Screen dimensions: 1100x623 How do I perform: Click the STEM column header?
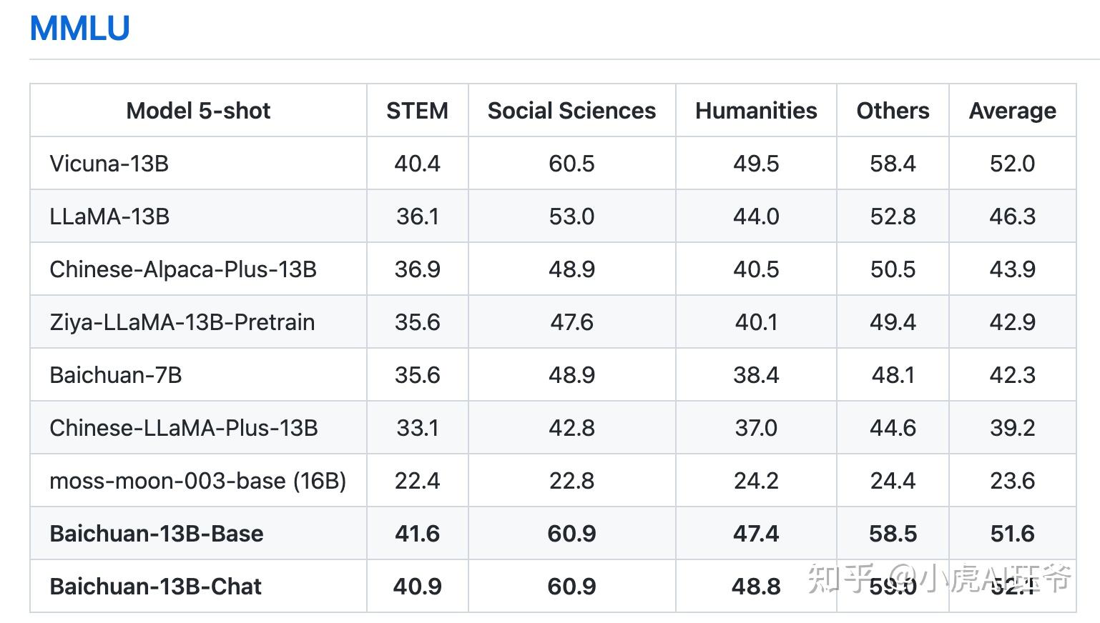tap(417, 111)
